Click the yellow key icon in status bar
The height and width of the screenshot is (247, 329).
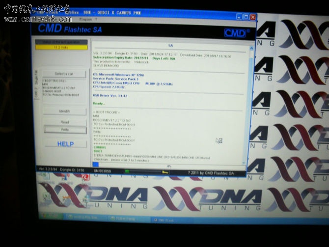tap(165, 172)
